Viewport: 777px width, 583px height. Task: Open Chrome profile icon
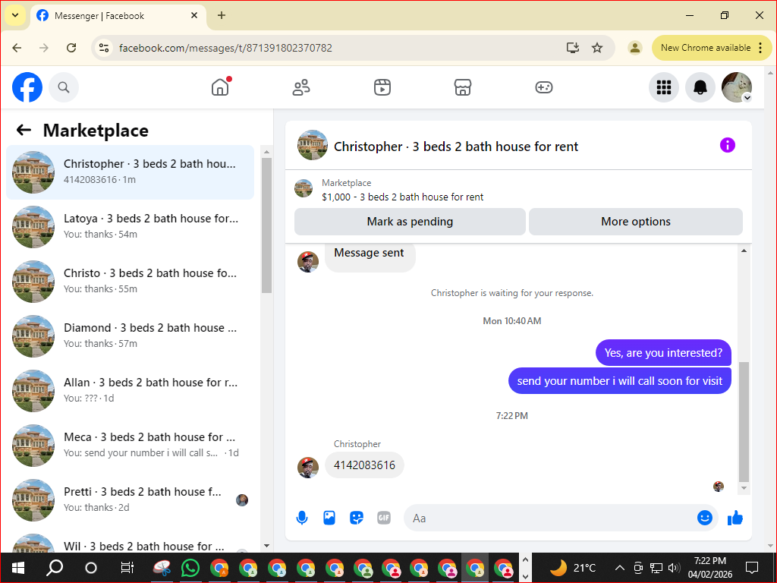[x=634, y=48]
